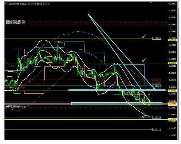Select the 1.11115 price label
This screenshot has width=181, height=144.
157,129
